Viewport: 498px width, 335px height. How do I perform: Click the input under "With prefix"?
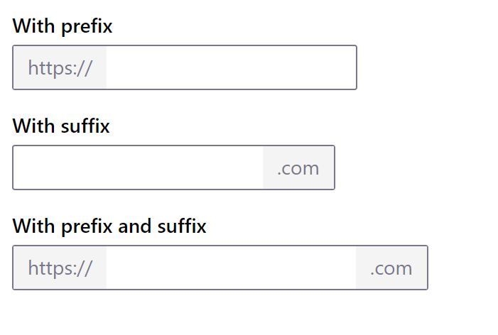point(231,68)
